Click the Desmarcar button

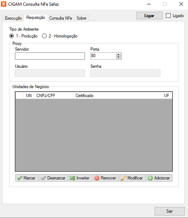click(x=54, y=178)
